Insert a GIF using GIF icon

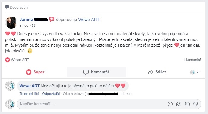(x=187, y=104)
